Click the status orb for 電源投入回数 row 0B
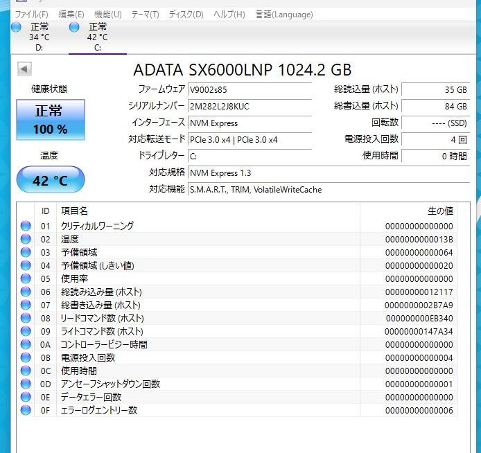The image size is (481, 453). click(x=26, y=357)
